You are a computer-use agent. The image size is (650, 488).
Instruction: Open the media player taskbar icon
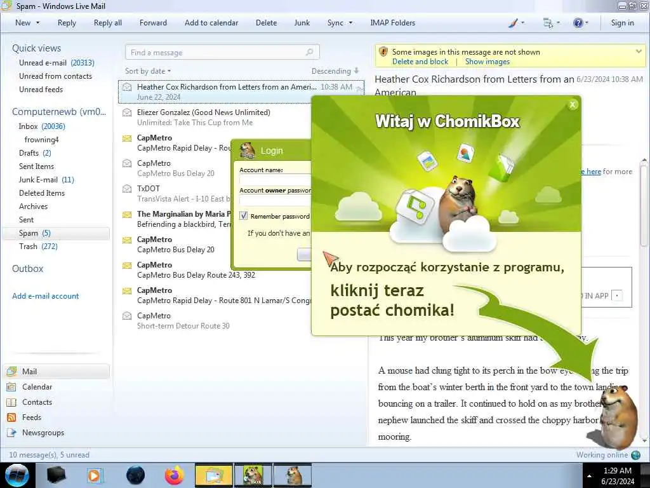point(95,475)
